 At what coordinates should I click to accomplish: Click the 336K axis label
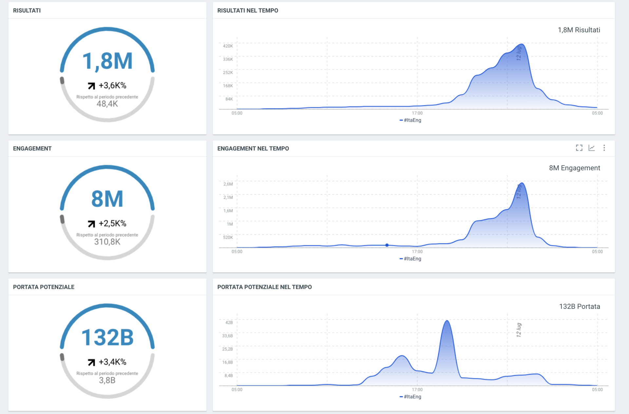[228, 59]
